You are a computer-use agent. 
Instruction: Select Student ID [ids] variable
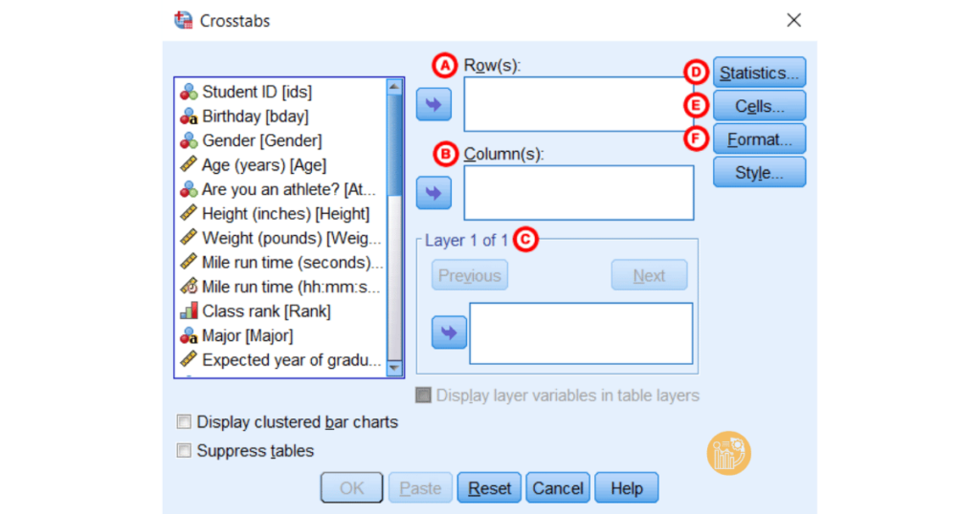tap(256, 92)
